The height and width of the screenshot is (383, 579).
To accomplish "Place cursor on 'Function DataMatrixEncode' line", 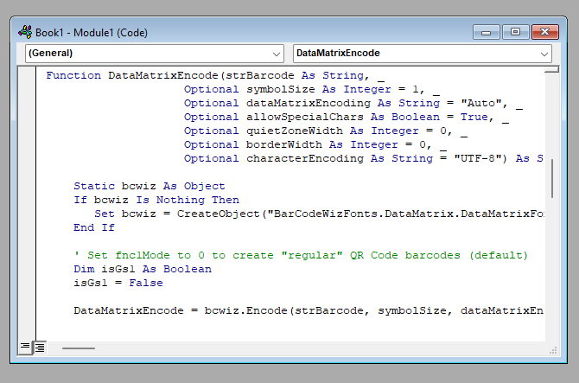I will [x=215, y=75].
